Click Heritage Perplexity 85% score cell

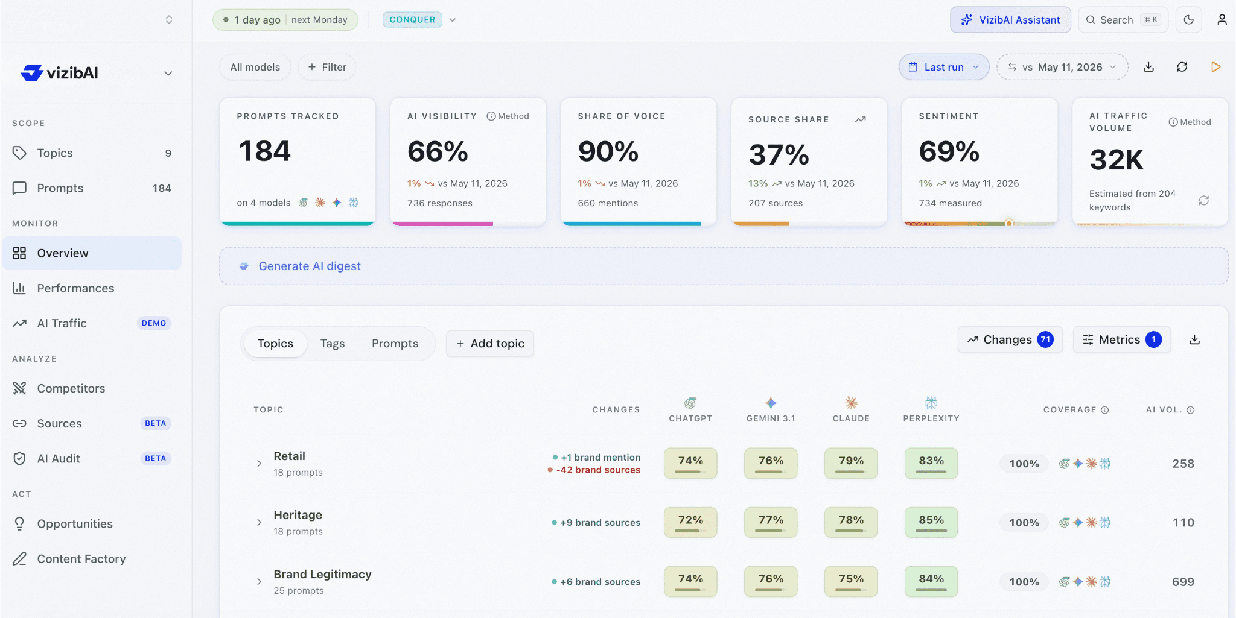point(931,523)
